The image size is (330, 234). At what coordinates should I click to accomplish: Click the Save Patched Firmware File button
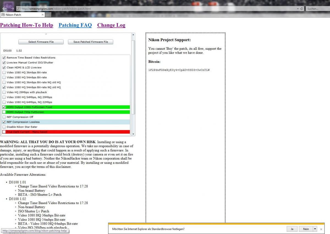coord(90,42)
